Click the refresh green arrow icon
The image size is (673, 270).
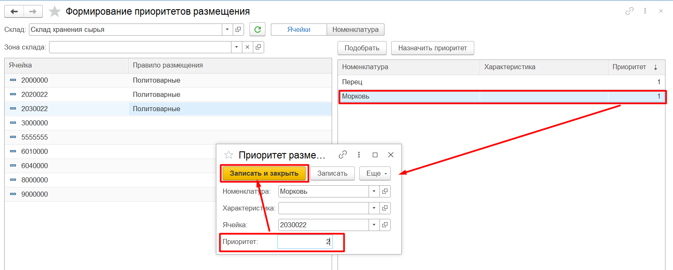click(257, 29)
